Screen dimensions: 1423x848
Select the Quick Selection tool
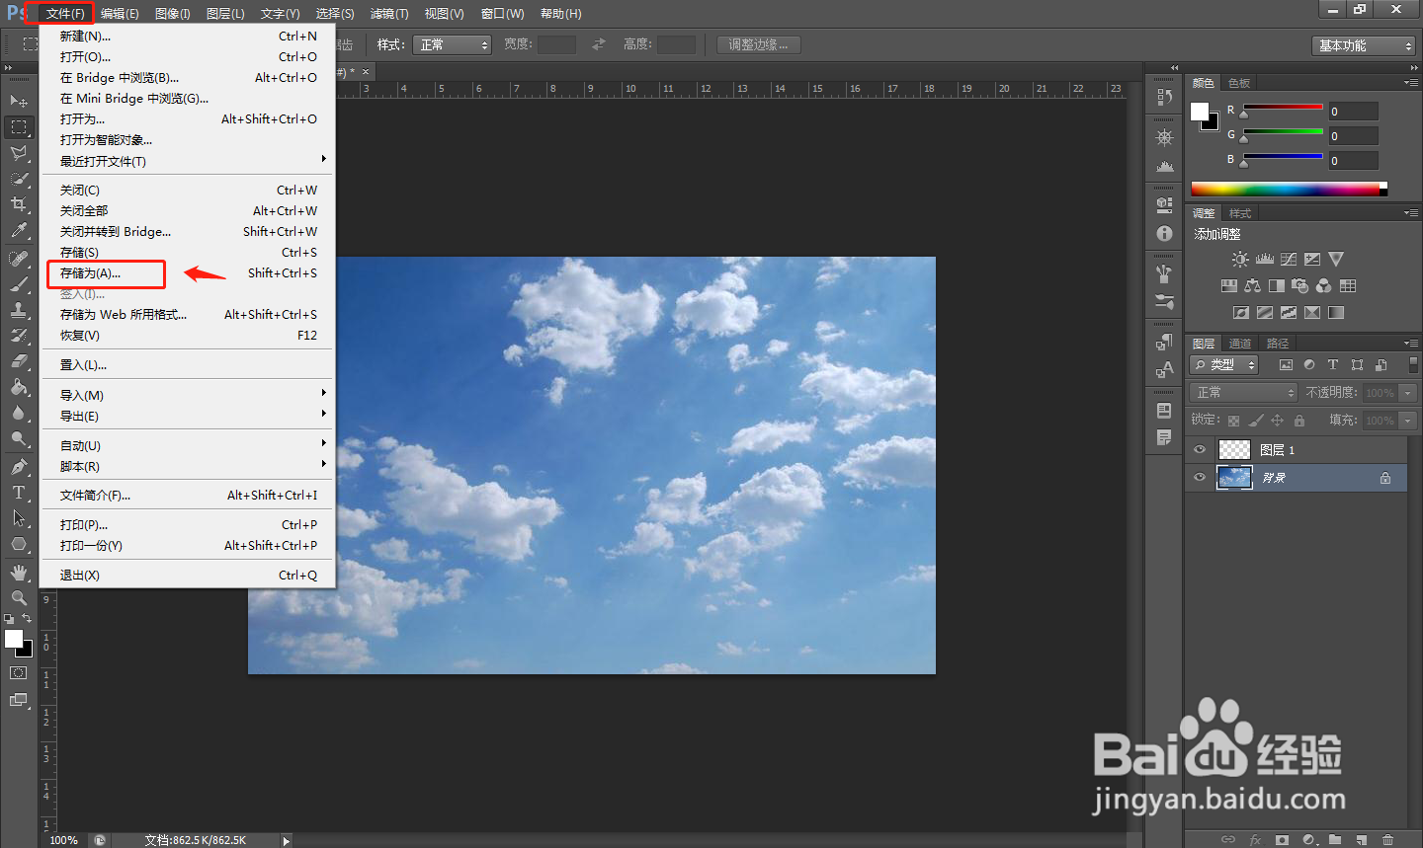pyautogui.click(x=19, y=179)
